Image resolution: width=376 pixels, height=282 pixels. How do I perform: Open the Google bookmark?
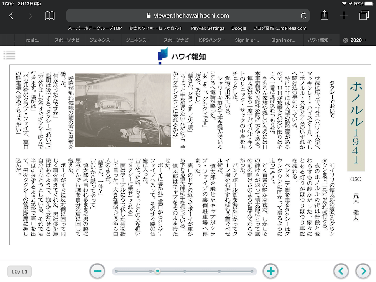tap(239, 28)
